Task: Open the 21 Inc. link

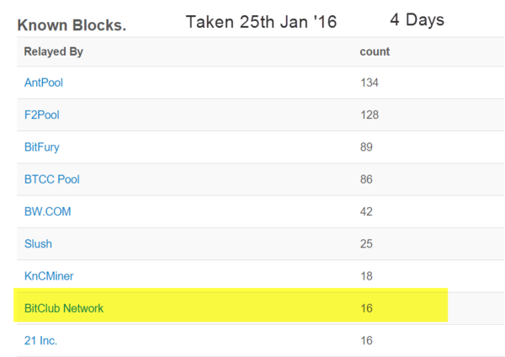Action: [40, 340]
